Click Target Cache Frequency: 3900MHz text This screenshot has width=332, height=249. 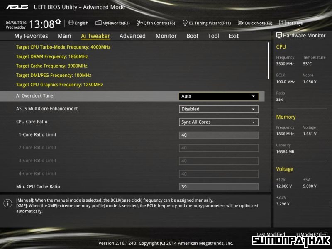[51, 66]
